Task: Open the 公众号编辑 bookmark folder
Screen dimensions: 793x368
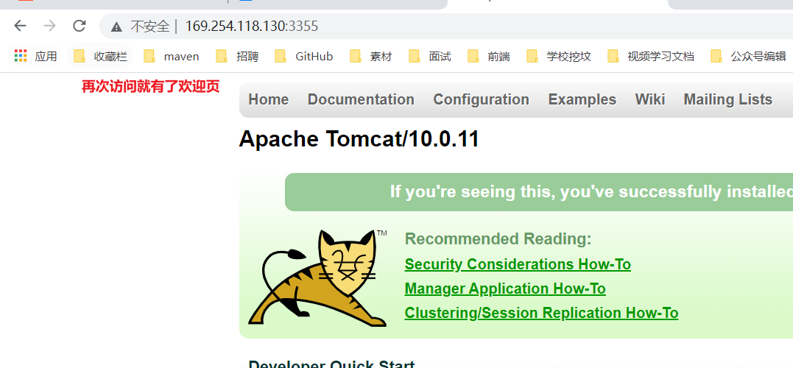Action: [x=748, y=56]
